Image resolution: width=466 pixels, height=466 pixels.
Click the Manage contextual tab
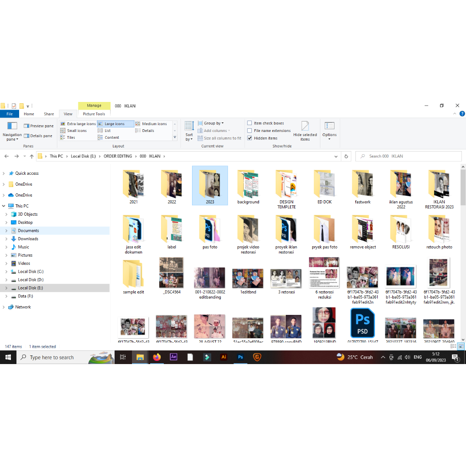[94, 106]
